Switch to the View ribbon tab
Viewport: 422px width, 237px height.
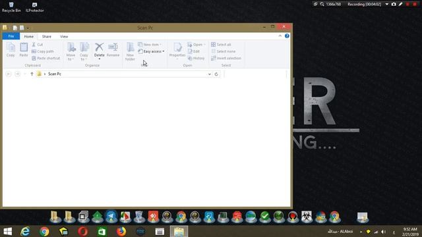pyautogui.click(x=64, y=36)
